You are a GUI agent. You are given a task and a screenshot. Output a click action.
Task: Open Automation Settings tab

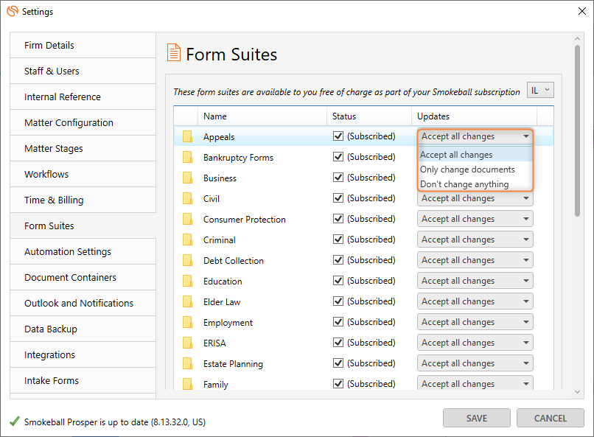pyautogui.click(x=83, y=251)
